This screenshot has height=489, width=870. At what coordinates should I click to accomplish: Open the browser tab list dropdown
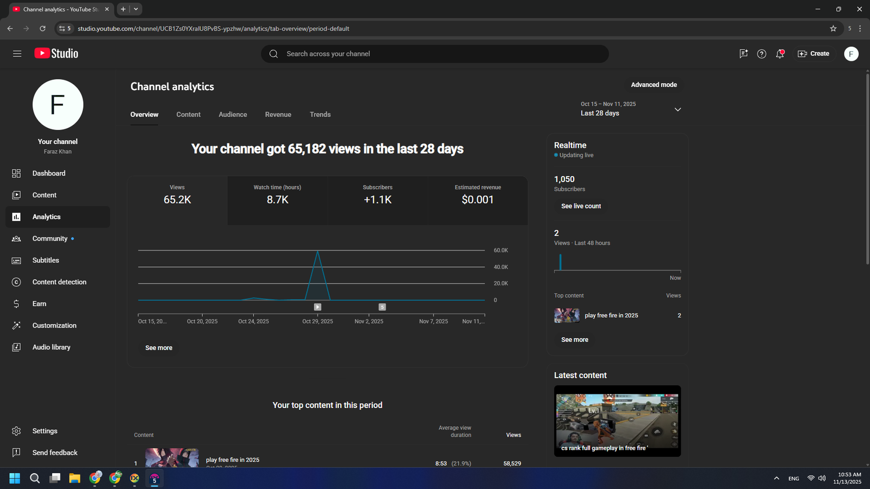136,9
